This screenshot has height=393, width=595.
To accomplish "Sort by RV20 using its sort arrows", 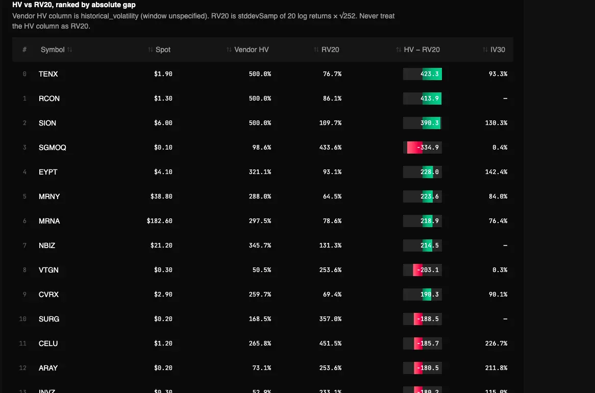I will (x=316, y=50).
